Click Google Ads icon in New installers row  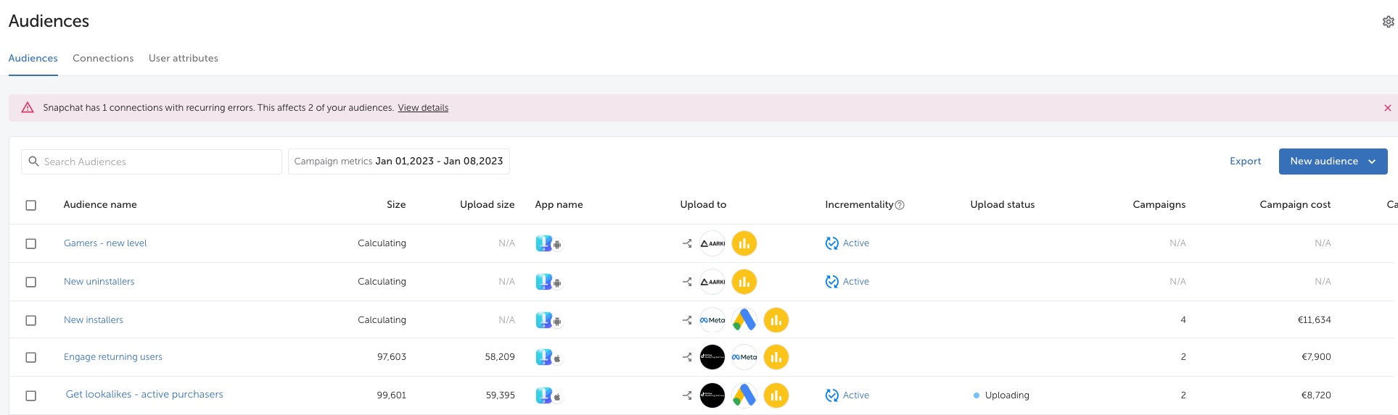click(x=744, y=319)
